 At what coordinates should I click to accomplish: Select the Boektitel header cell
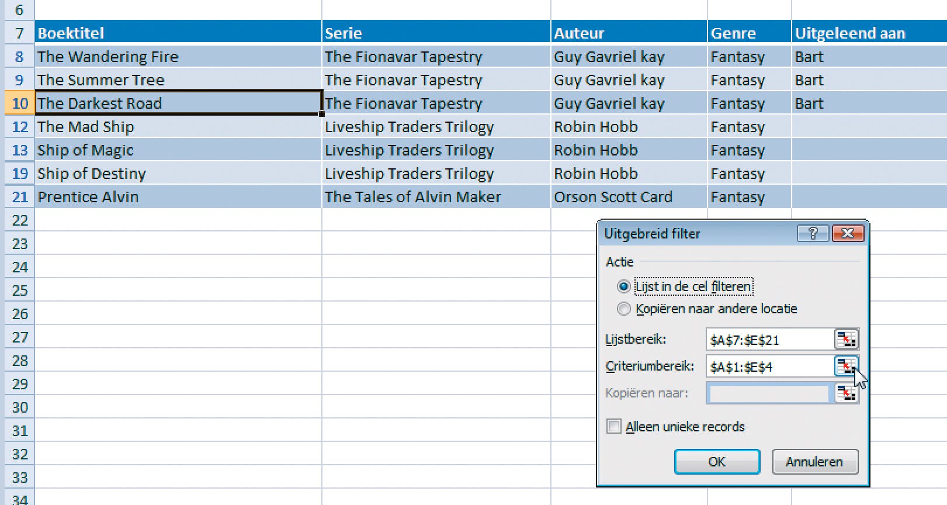point(178,33)
